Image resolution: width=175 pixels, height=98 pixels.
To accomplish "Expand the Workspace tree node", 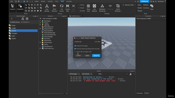I will (x=40, y=21).
